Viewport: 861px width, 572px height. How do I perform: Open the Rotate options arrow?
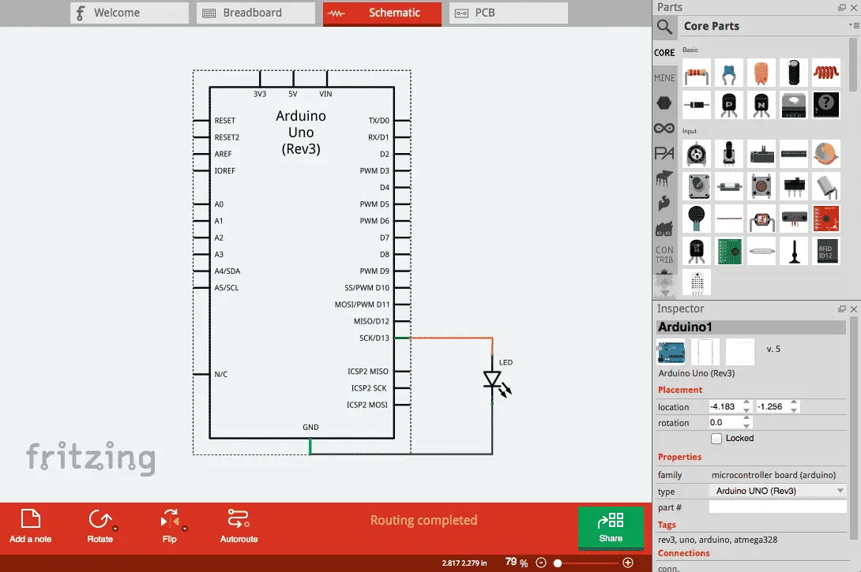[115, 529]
